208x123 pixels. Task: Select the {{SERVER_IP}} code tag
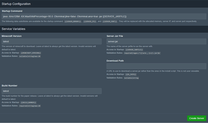tap(90, 21)
